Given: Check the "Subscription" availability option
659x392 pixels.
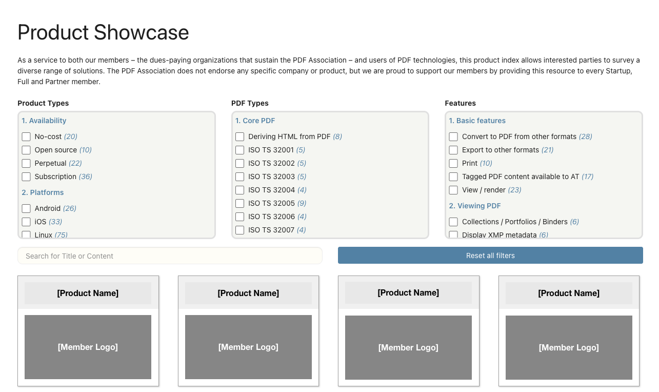Looking at the screenshot, I should tap(26, 177).
